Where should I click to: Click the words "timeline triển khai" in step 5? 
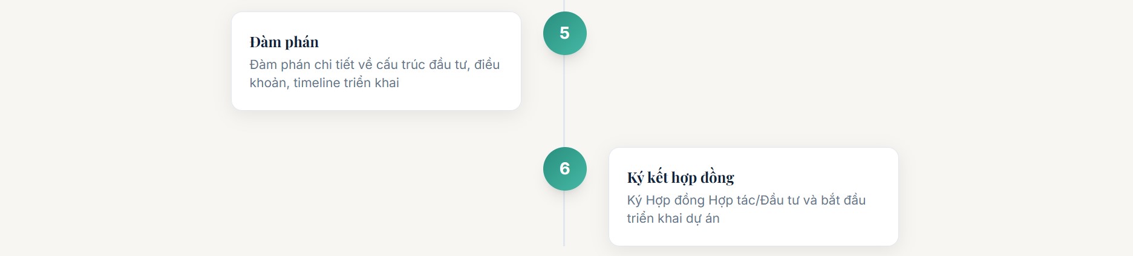point(346,83)
